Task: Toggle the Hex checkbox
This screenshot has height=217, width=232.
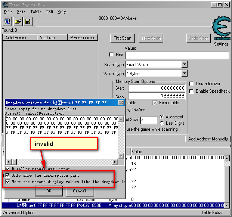Action: (111, 55)
